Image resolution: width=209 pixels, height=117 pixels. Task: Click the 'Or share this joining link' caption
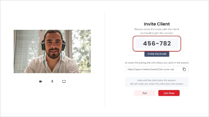(x=157, y=63)
